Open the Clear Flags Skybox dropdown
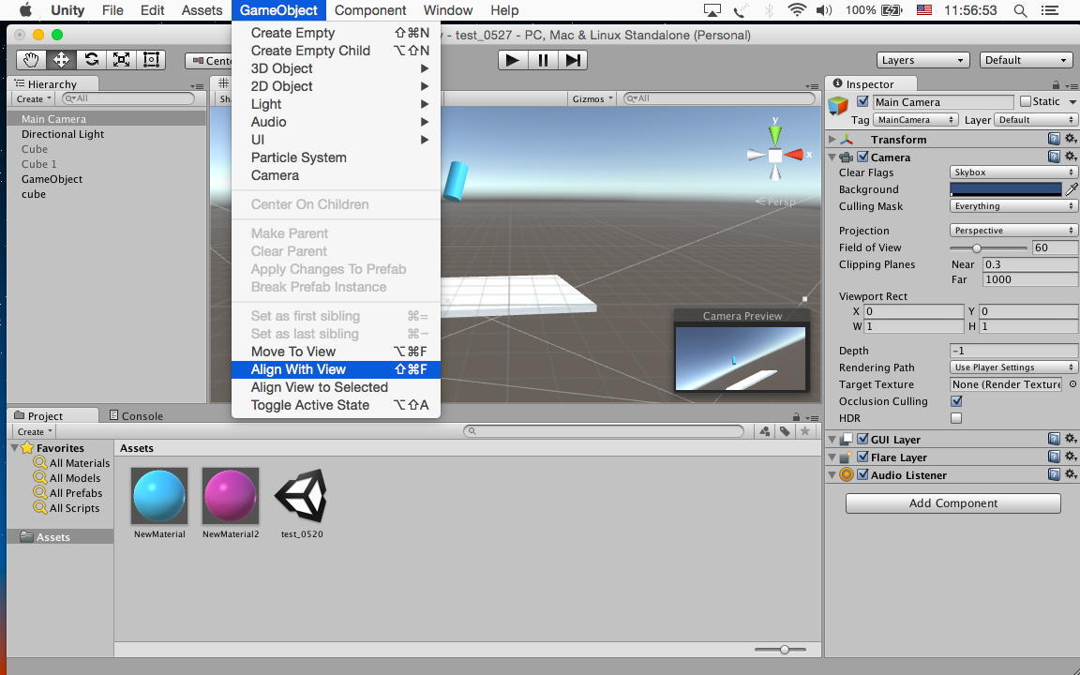The image size is (1080, 675). point(1013,172)
